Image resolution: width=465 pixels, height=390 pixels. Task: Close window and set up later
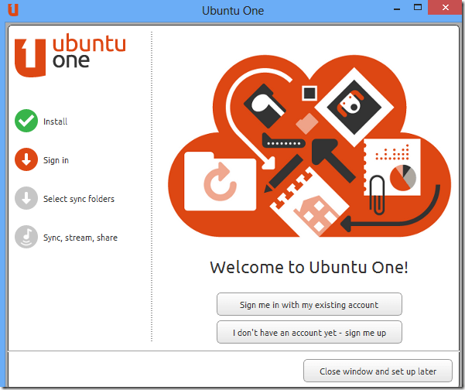point(378,371)
